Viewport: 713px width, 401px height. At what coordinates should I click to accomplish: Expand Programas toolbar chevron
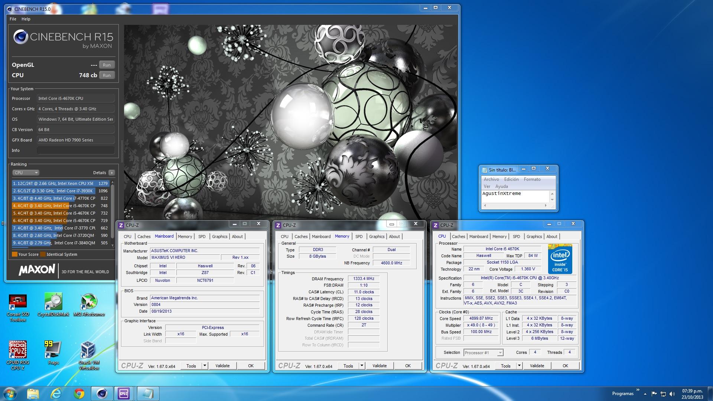[638, 390]
